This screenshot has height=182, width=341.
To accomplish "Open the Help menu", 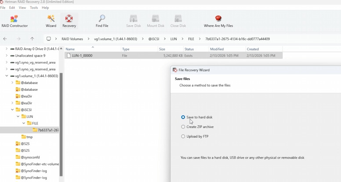I will pyautogui.click(x=45, y=7).
